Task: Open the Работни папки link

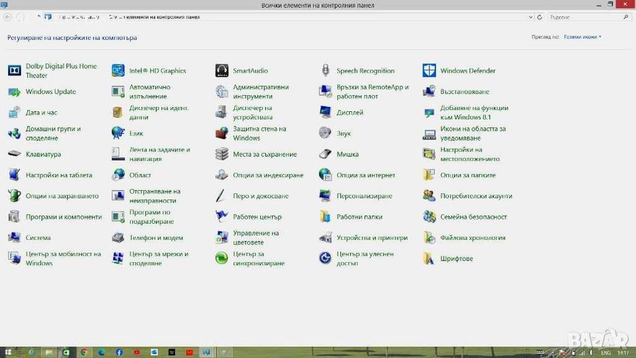Action: click(x=359, y=216)
